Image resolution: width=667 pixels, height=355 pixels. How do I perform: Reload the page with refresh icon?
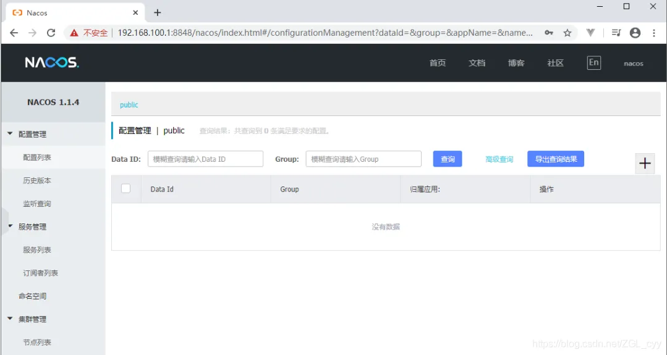click(51, 33)
